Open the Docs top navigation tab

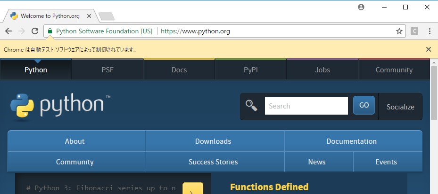point(179,70)
